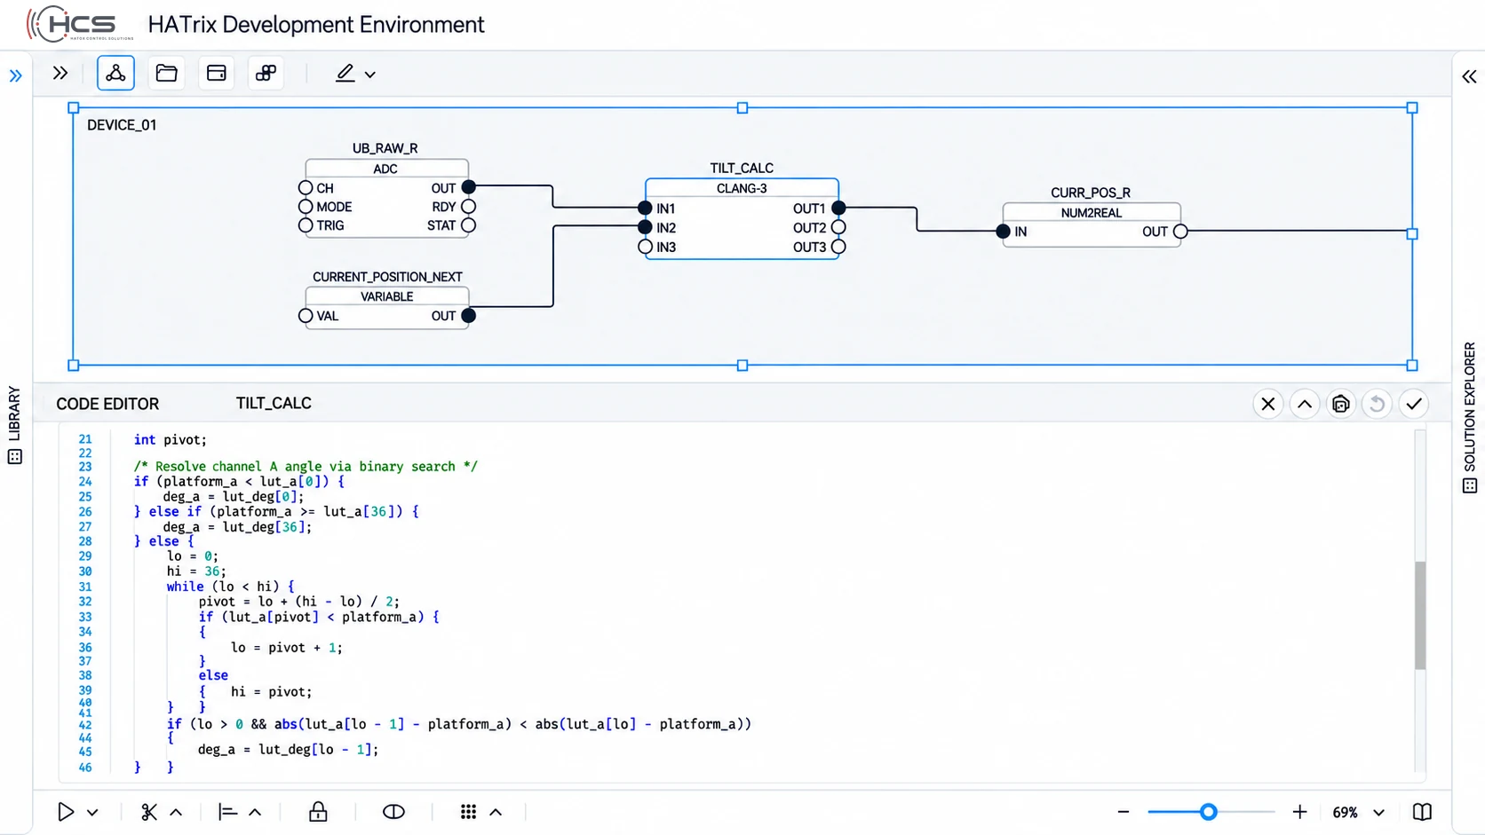The height and width of the screenshot is (835, 1485).
Task: Toggle the oval visibility view icon
Action: point(393,812)
